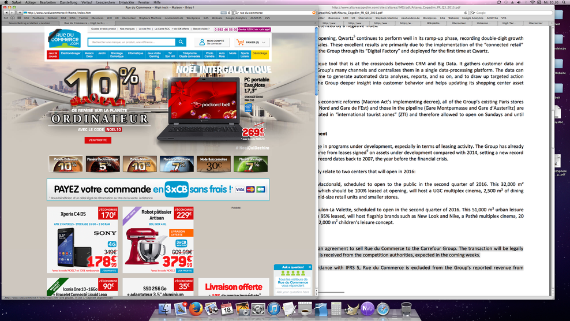Open the Entwickler menu
Image resolution: width=570 pixels, height=321 pixels.
click(126, 2)
